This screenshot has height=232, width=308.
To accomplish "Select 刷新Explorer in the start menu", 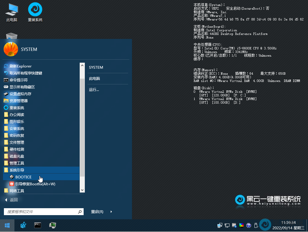I will (x=20, y=66).
